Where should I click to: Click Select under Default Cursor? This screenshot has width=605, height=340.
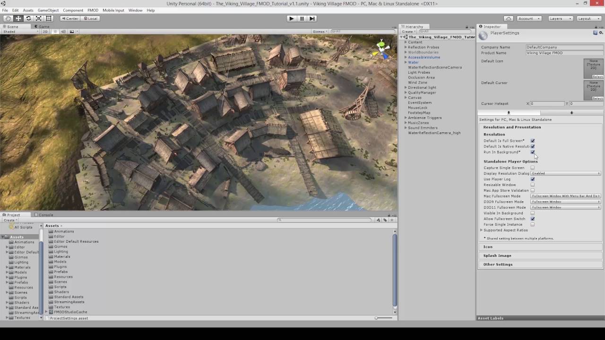click(x=597, y=98)
